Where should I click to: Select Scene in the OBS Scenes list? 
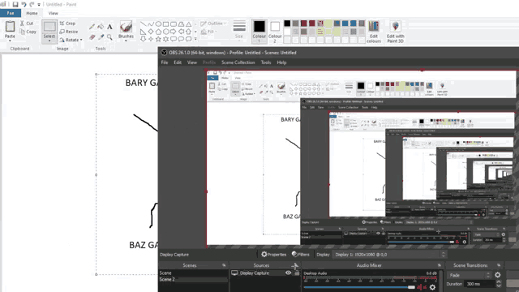[x=193, y=273]
